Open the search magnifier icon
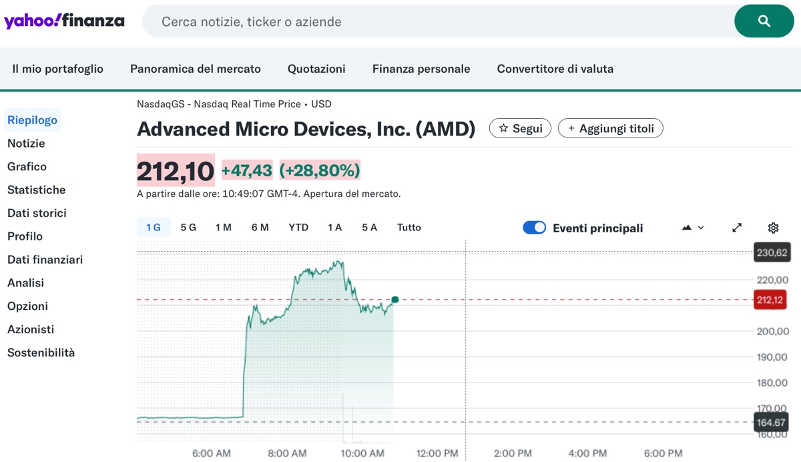Viewport: 801px width, 462px height. [x=763, y=21]
